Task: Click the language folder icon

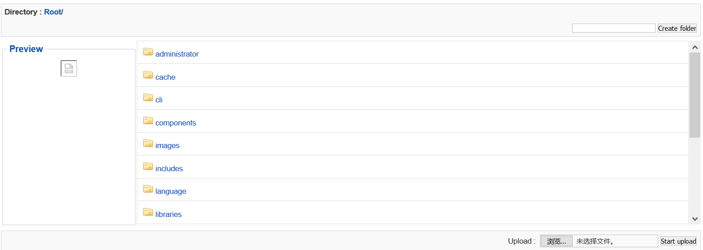Action: click(x=148, y=189)
